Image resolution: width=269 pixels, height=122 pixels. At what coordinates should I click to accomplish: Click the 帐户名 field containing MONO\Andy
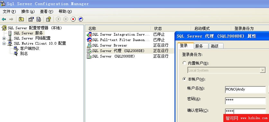pos(245,90)
